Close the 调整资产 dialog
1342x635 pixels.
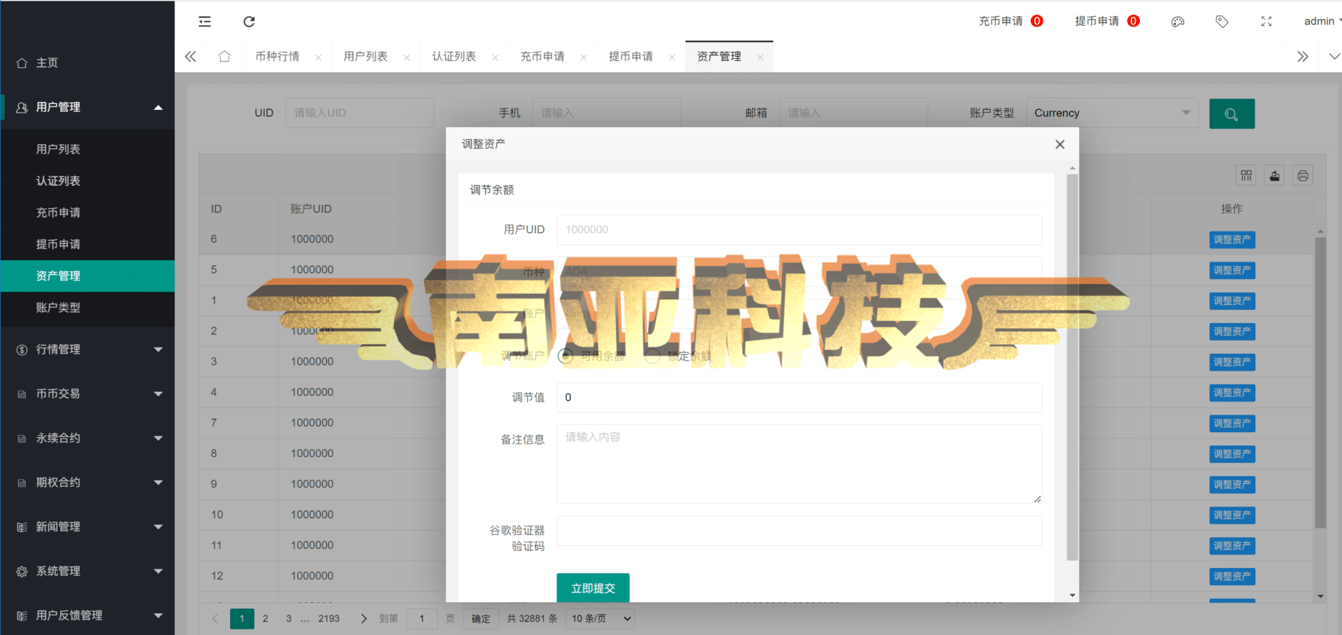pyautogui.click(x=1060, y=144)
